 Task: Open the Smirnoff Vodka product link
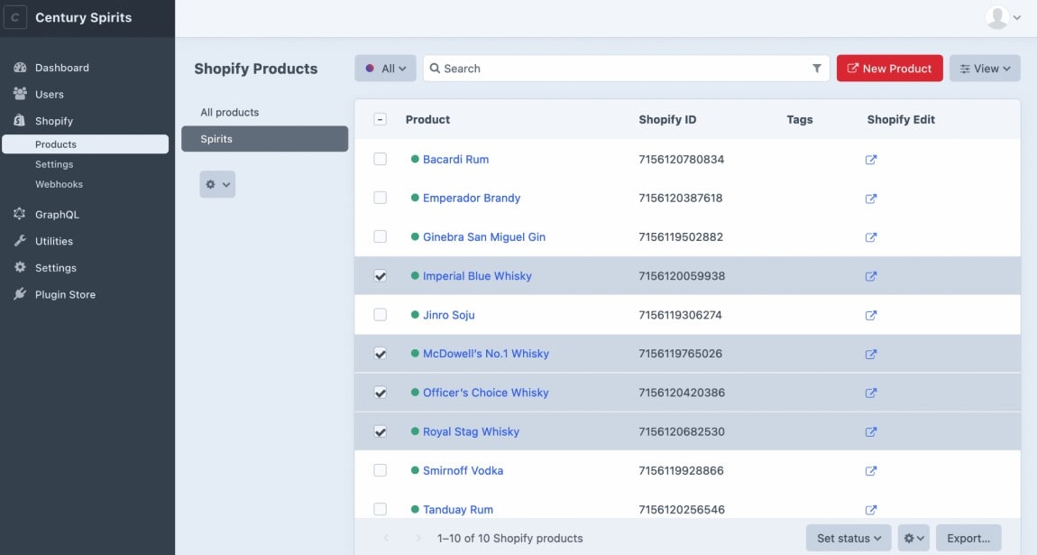463,471
